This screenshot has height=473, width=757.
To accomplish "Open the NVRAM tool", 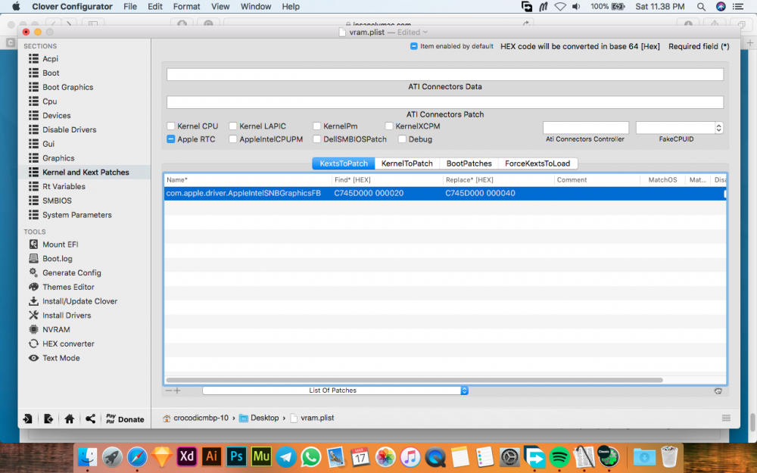I will coord(56,330).
